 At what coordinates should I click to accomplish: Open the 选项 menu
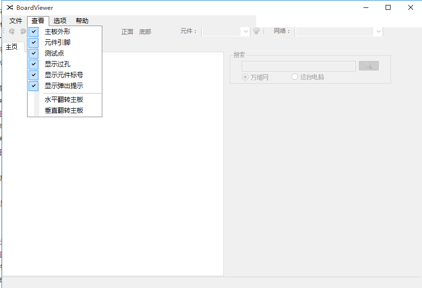click(x=60, y=21)
